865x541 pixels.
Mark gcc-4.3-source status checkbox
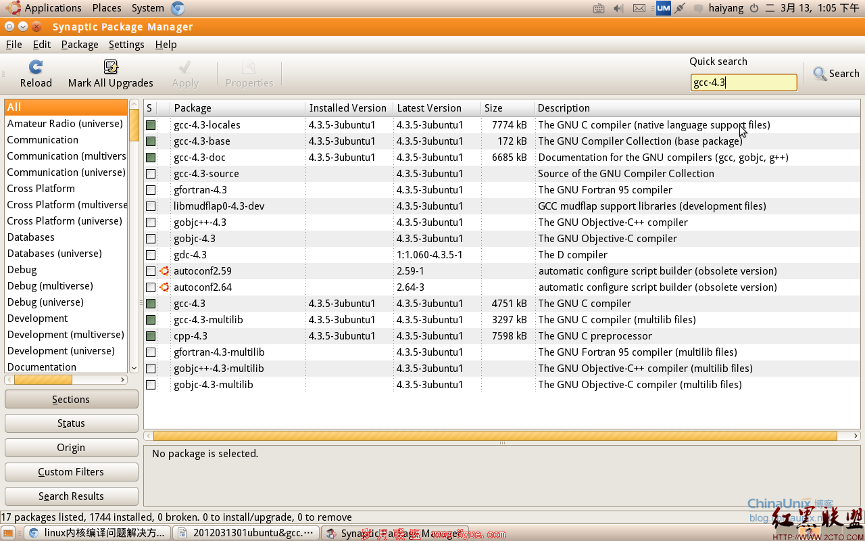pos(151,174)
